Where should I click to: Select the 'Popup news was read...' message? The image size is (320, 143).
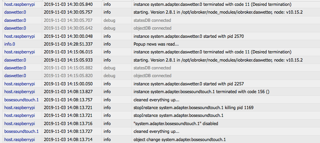pyautogui.click(x=156, y=44)
